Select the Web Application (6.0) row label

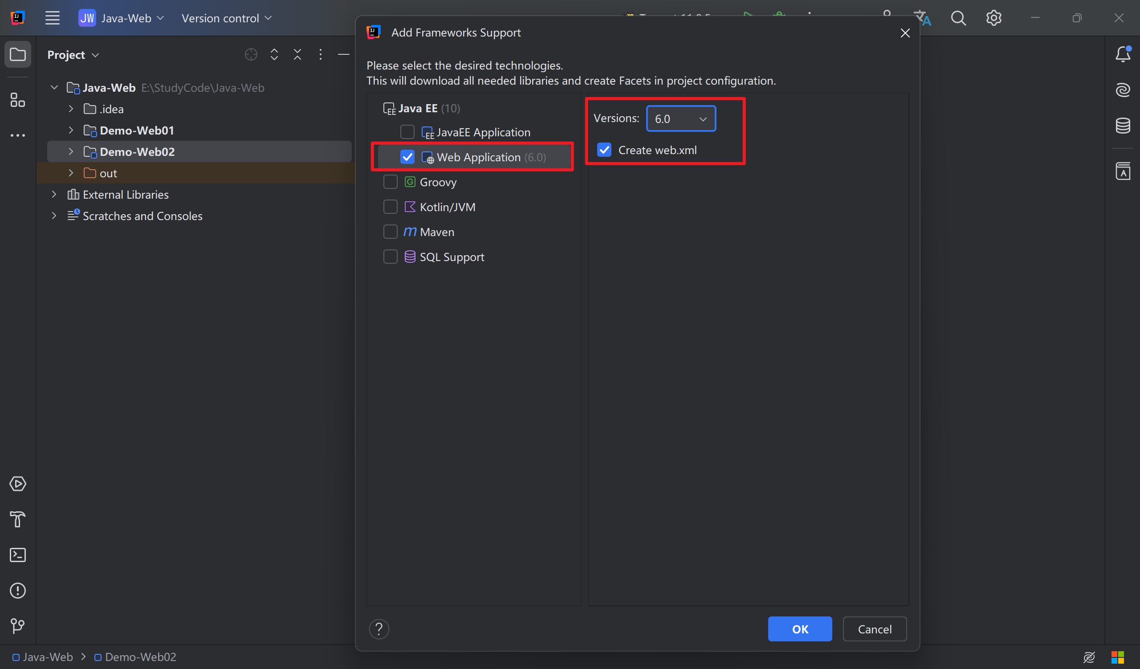tap(491, 157)
